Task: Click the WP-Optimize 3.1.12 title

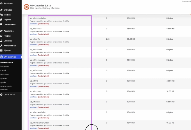Action: tap(40, 6)
